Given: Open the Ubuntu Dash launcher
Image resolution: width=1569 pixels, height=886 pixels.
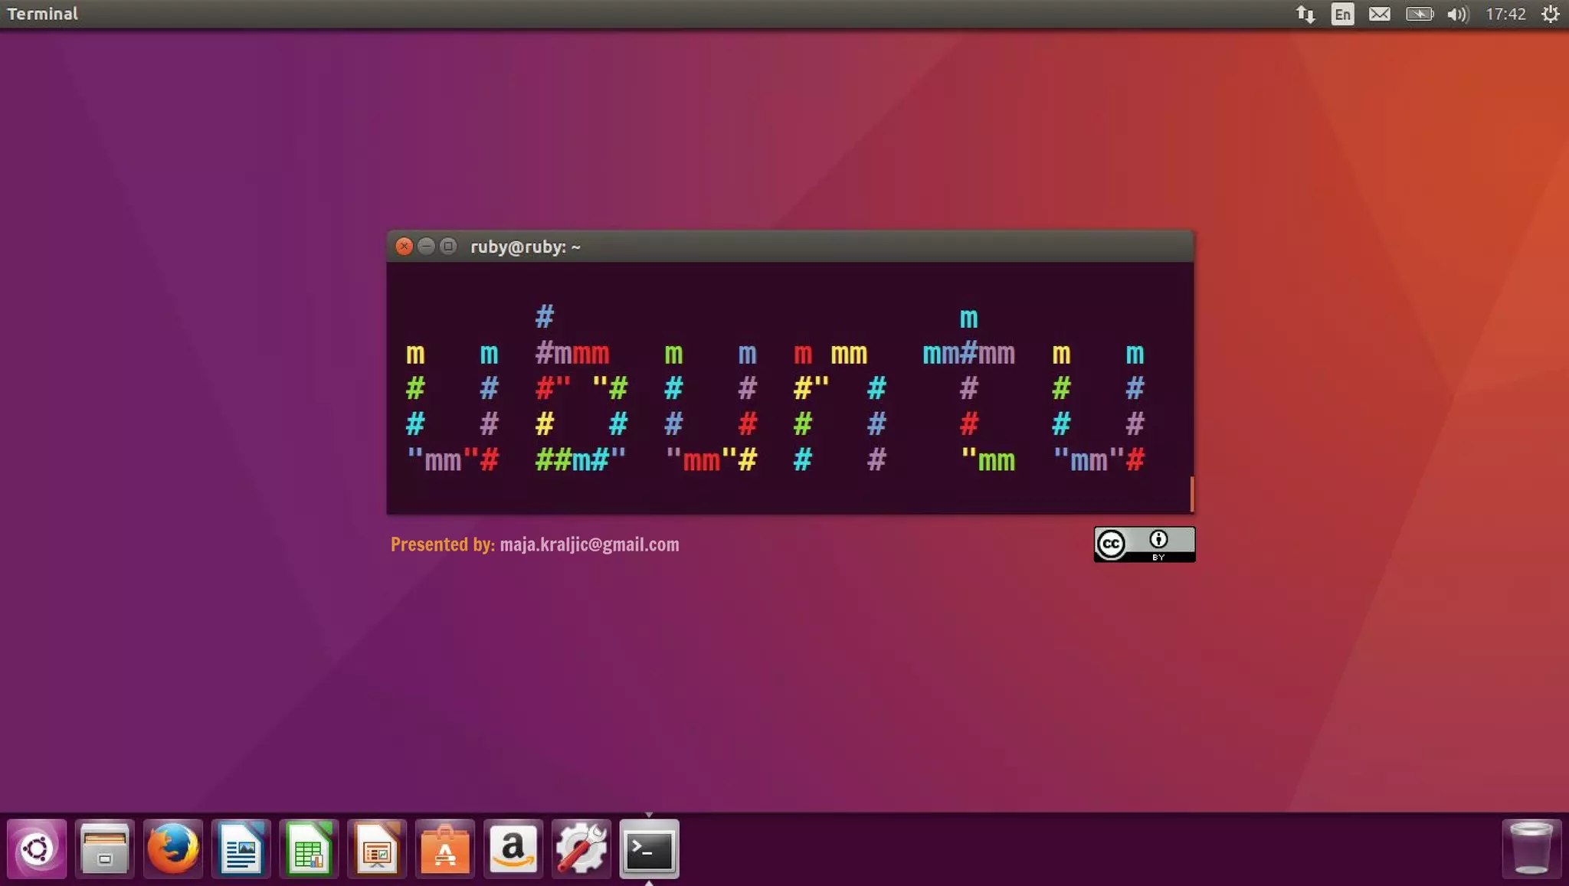Looking at the screenshot, I should pyautogui.click(x=37, y=848).
